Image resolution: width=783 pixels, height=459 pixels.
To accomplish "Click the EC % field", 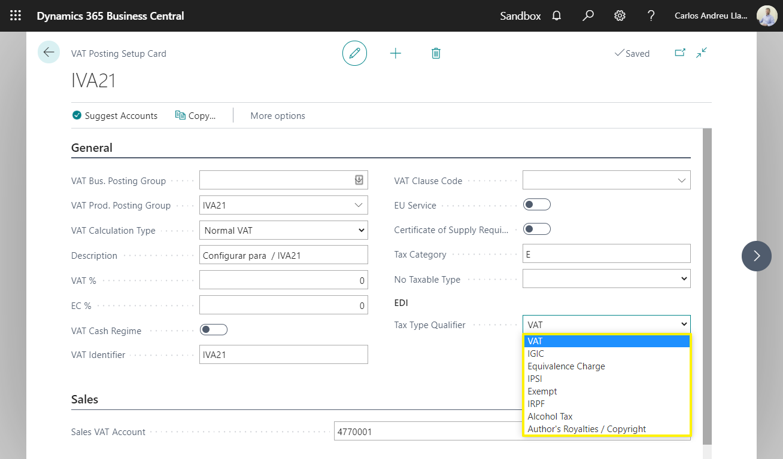I will pyautogui.click(x=284, y=305).
